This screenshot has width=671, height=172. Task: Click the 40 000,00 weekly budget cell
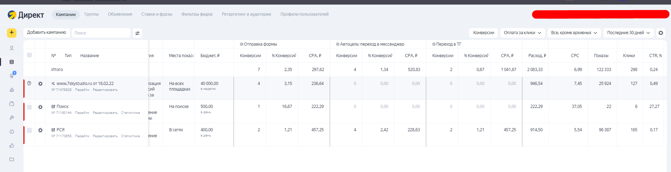tap(209, 84)
